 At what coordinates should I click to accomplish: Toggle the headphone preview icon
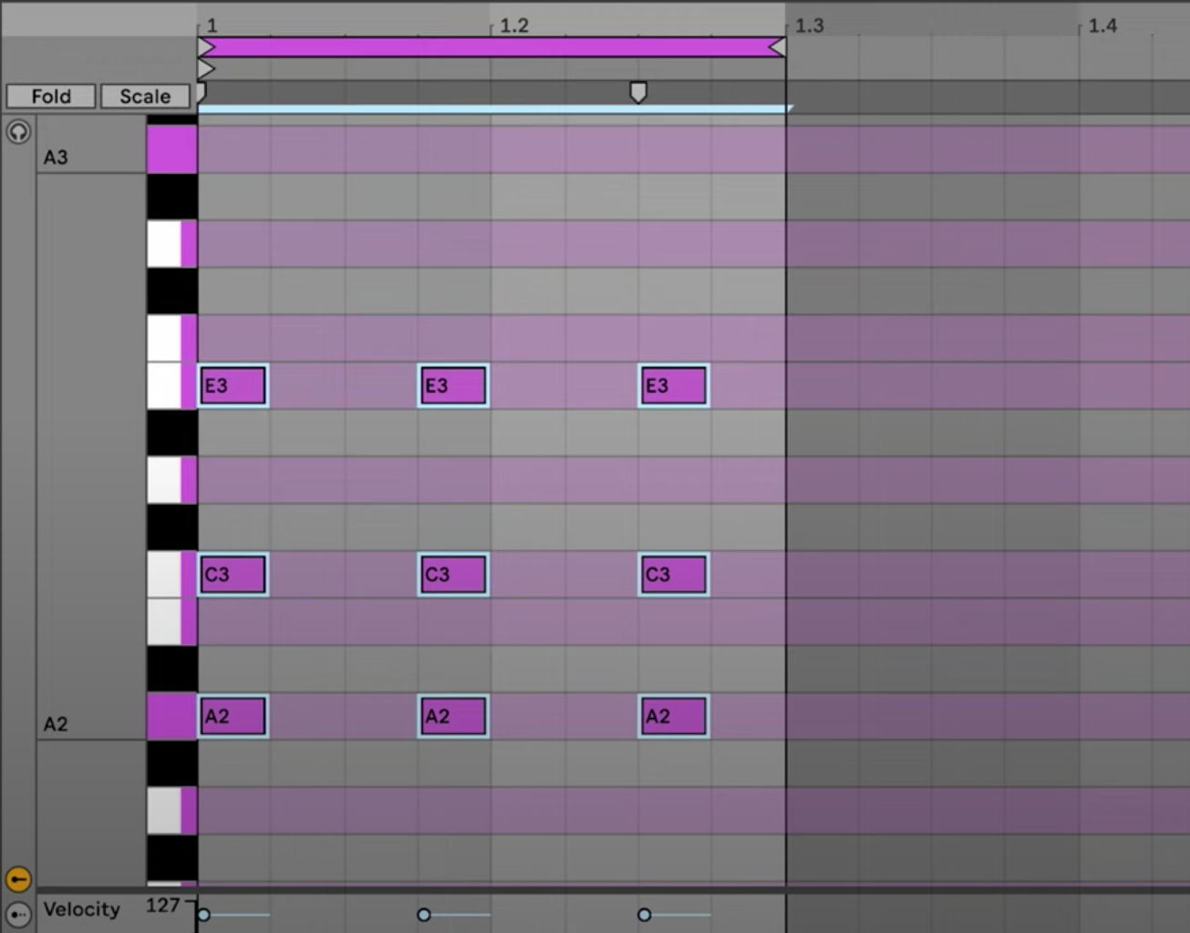[18, 132]
